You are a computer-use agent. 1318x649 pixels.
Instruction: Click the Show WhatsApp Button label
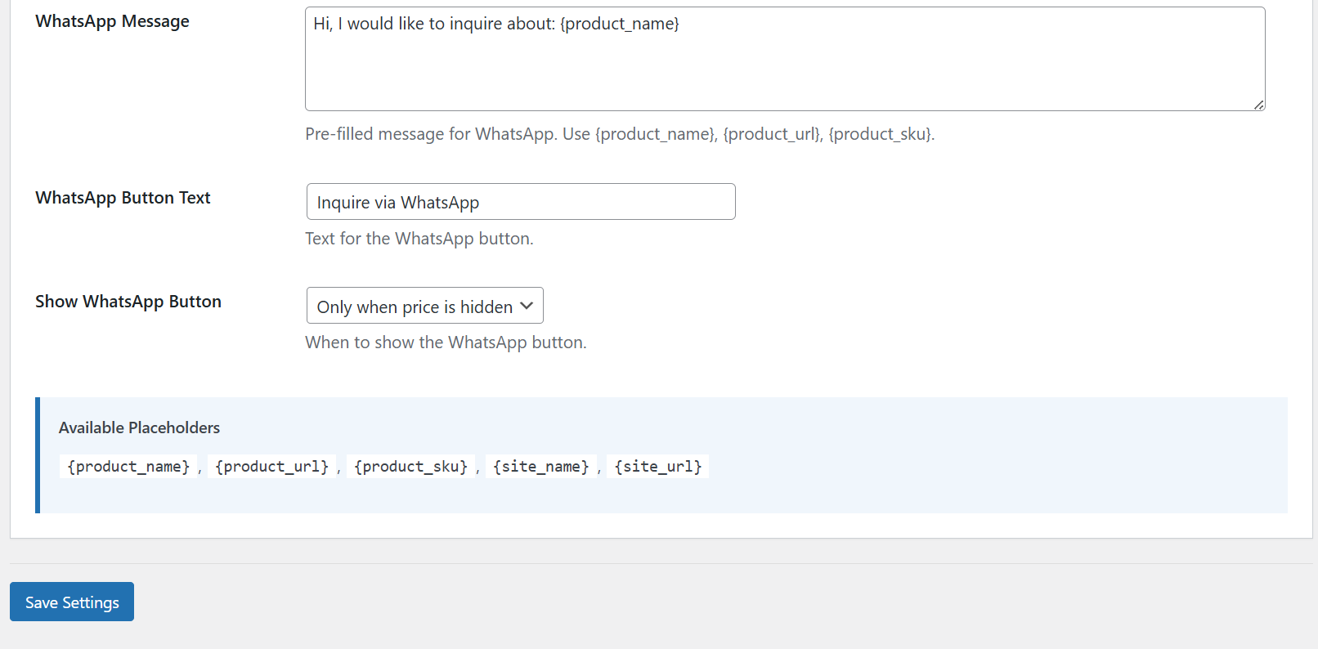[x=128, y=301]
